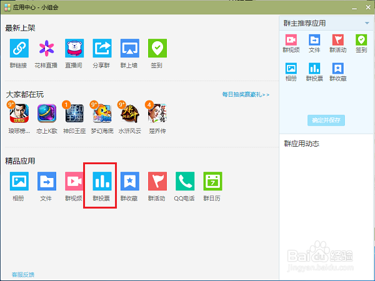Image resolution: width=375 pixels, height=281 pixels.
Task: Open 相册 under 精品应用
Action: point(19,181)
